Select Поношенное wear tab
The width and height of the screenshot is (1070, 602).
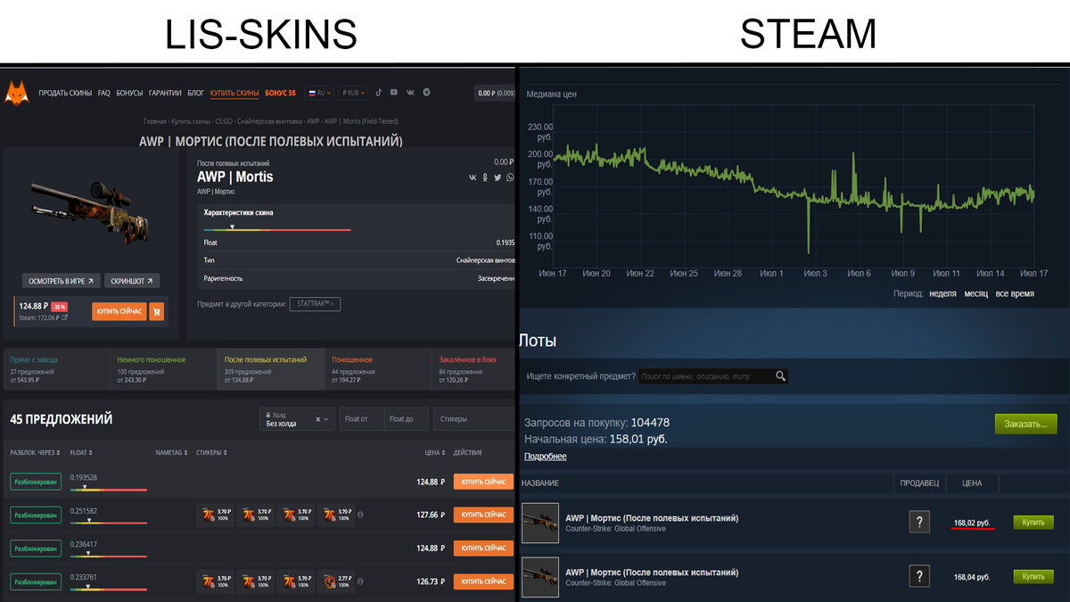(378, 369)
